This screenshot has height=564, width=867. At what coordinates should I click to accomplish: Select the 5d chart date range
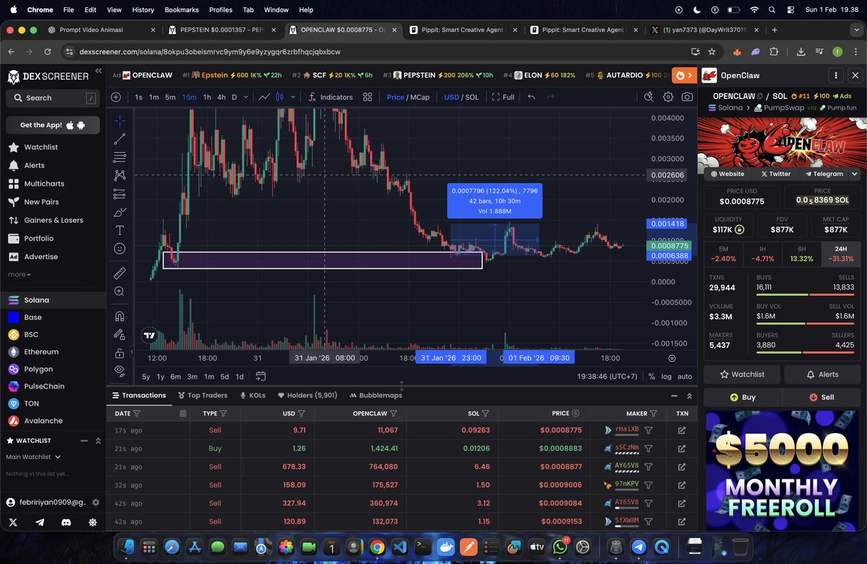[x=224, y=376]
